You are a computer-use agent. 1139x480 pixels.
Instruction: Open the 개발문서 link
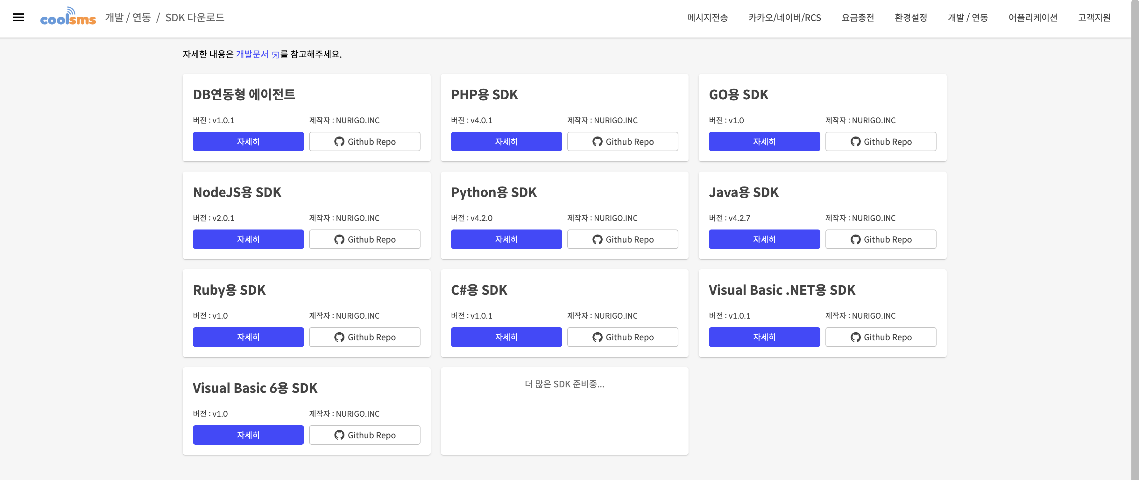252,54
